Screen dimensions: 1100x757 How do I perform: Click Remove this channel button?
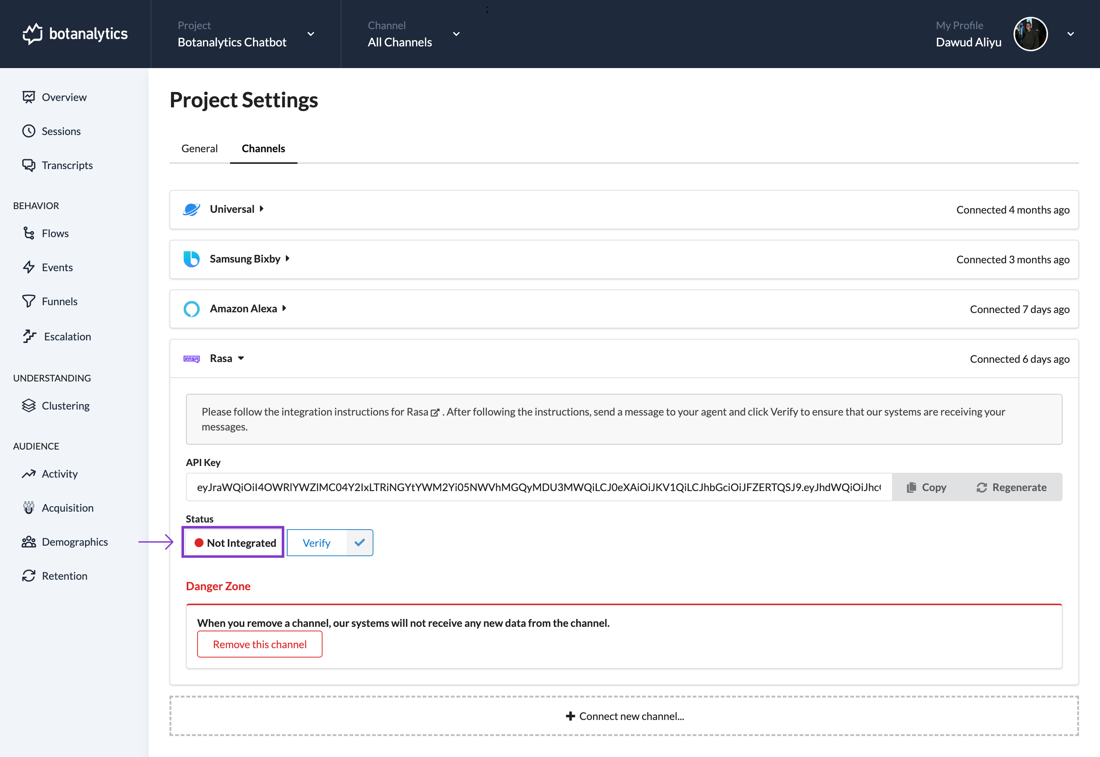tap(259, 644)
